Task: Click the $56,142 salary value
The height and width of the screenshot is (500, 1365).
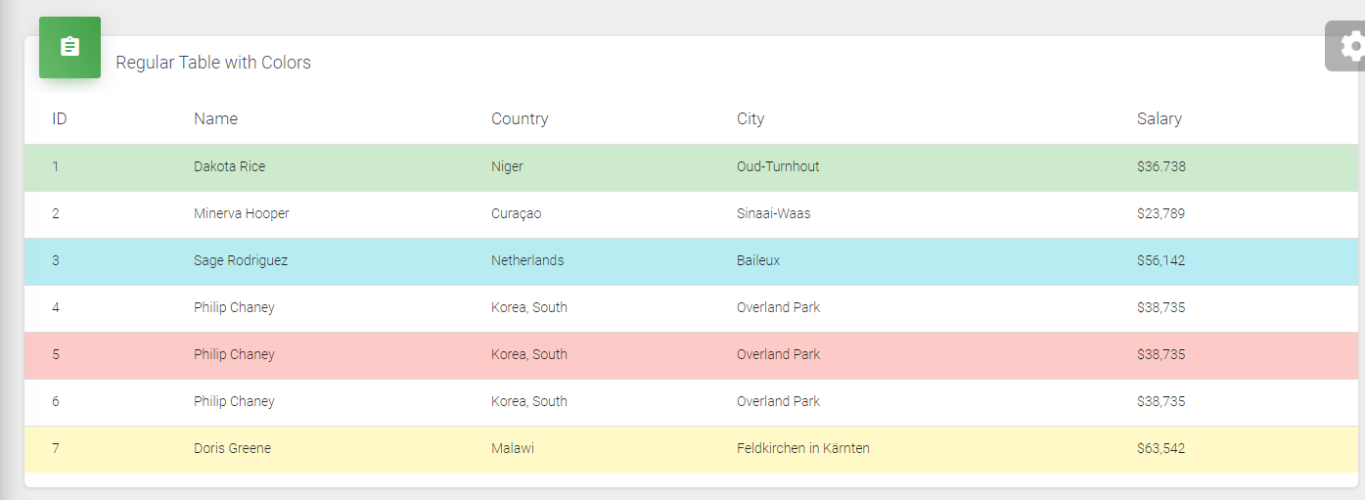Action: coord(1160,260)
